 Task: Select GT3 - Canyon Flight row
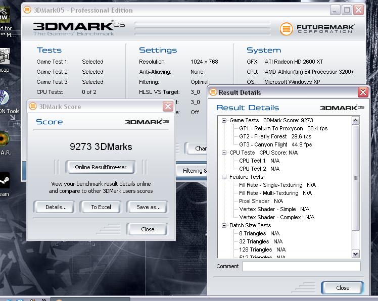click(x=275, y=144)
